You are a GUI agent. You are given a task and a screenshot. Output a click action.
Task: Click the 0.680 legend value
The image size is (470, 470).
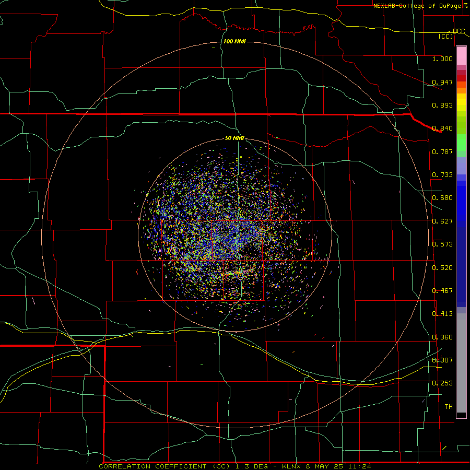(442, 197)
